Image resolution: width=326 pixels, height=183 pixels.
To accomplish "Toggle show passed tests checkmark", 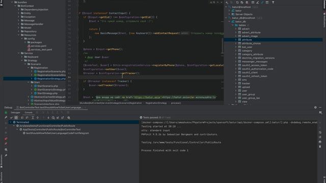I will pos(11,117).
